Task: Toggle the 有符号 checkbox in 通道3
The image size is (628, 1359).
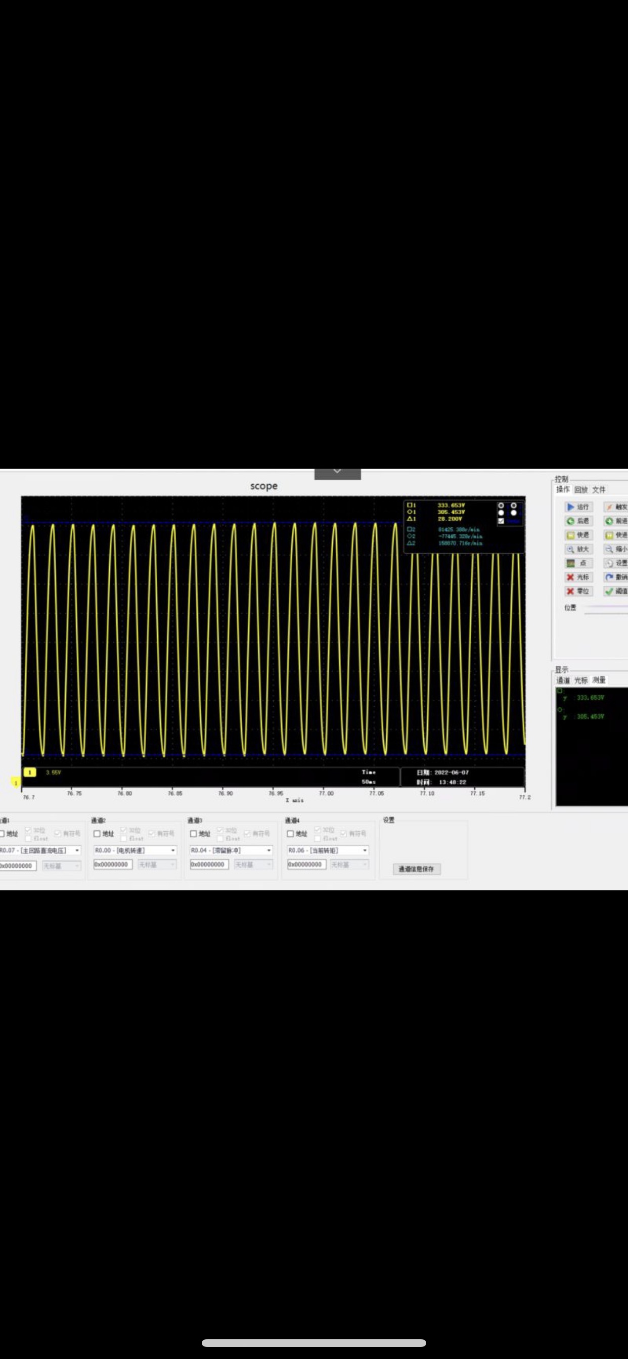Action: point(247,834)
